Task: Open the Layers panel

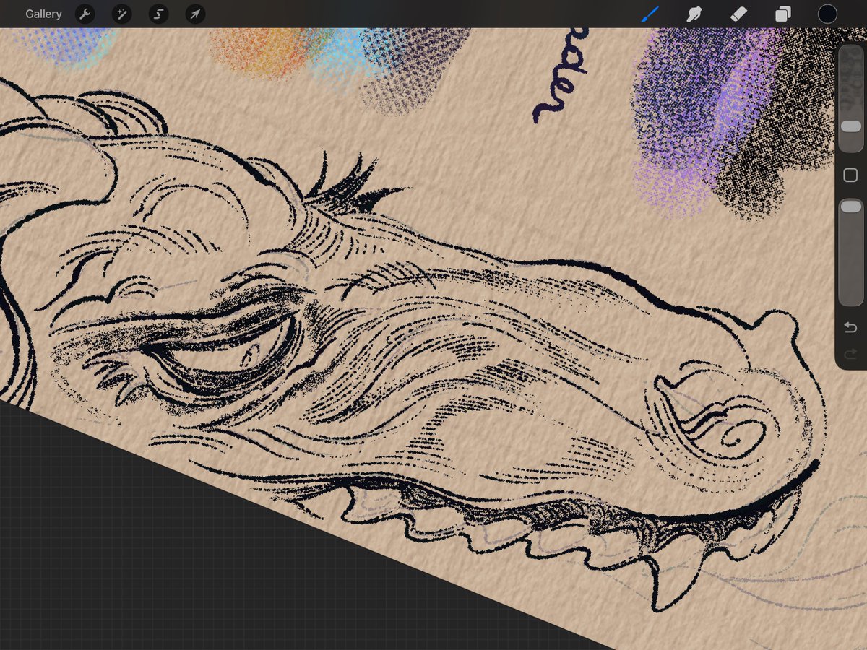Action: point(783,14)
